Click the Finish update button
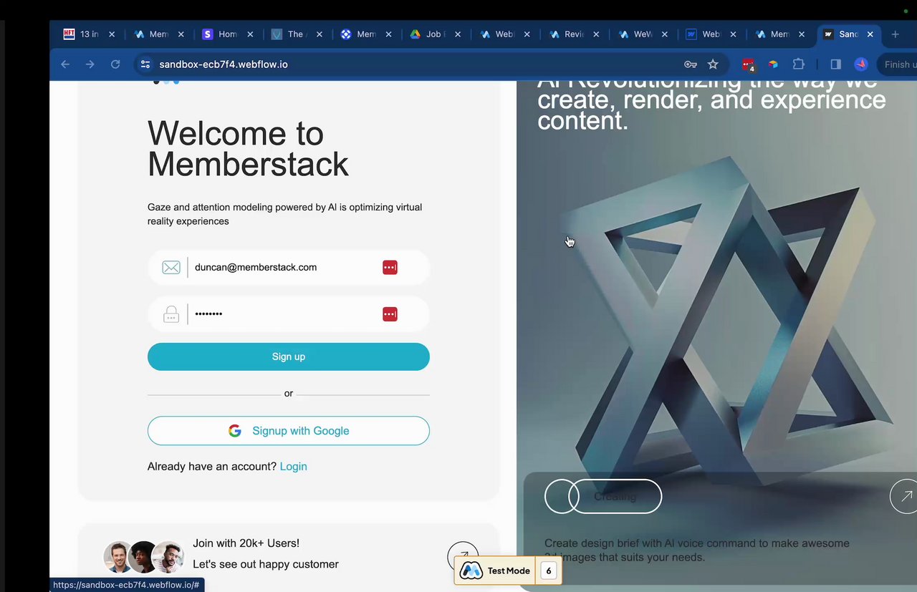 click(898, 64)
